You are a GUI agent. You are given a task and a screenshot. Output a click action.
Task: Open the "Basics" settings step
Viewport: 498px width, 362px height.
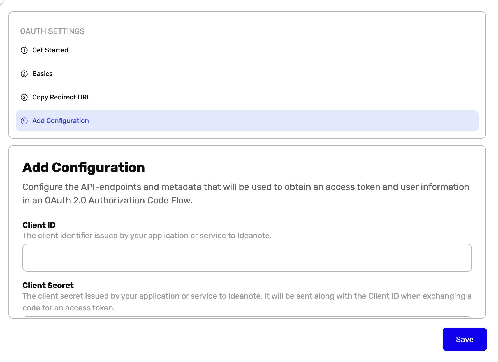coord(42,74)
